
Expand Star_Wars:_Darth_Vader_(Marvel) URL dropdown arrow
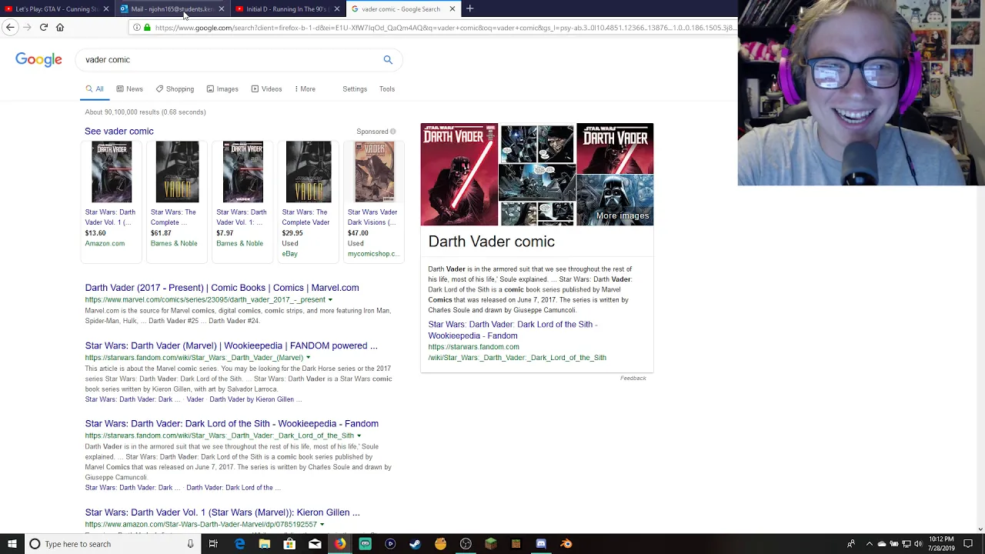click(308, 358)
